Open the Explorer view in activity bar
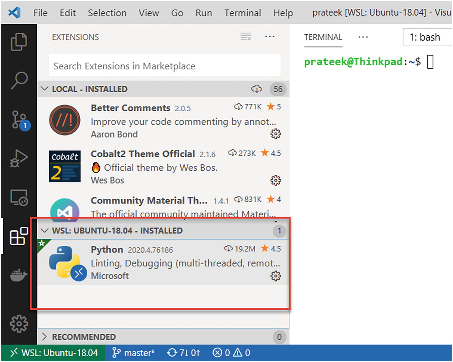This screenshot has height=362, width=453. point(19,42)
